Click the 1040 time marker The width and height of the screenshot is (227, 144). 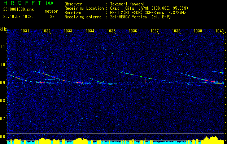220,31
